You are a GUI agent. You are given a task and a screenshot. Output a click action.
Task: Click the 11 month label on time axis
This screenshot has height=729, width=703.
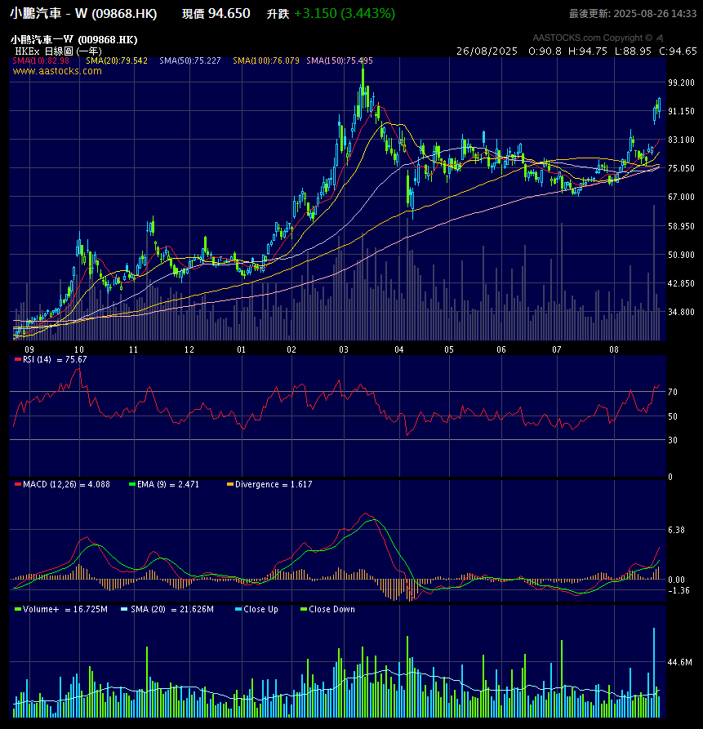(133, 349)
